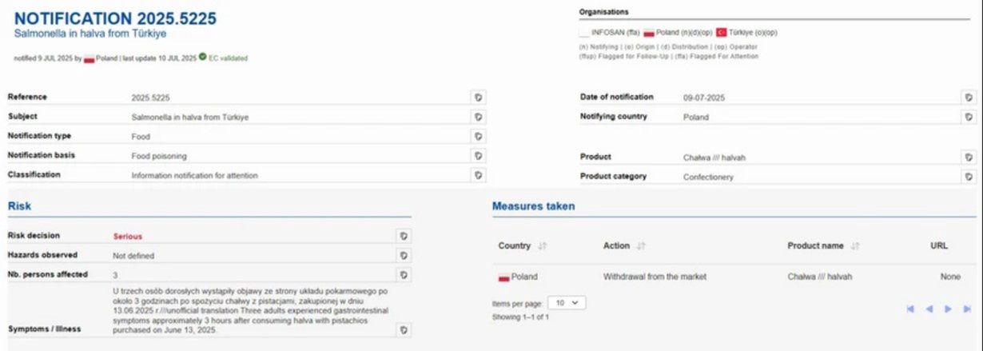Go to the next page arrow
This screenshot has width=983, height=351.
point(948,309)
